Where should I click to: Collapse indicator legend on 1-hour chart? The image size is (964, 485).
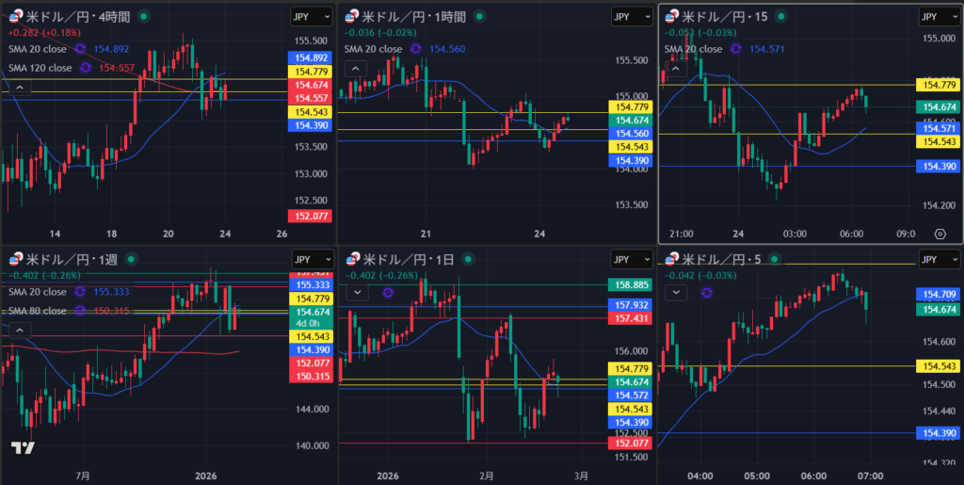pyautogui.click(x=357, y=68)
